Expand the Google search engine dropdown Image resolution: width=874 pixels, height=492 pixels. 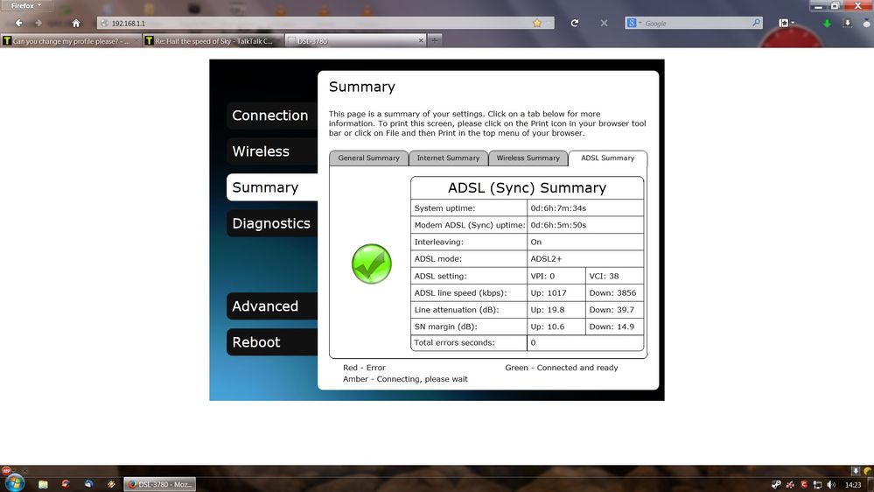coord(633,23)
